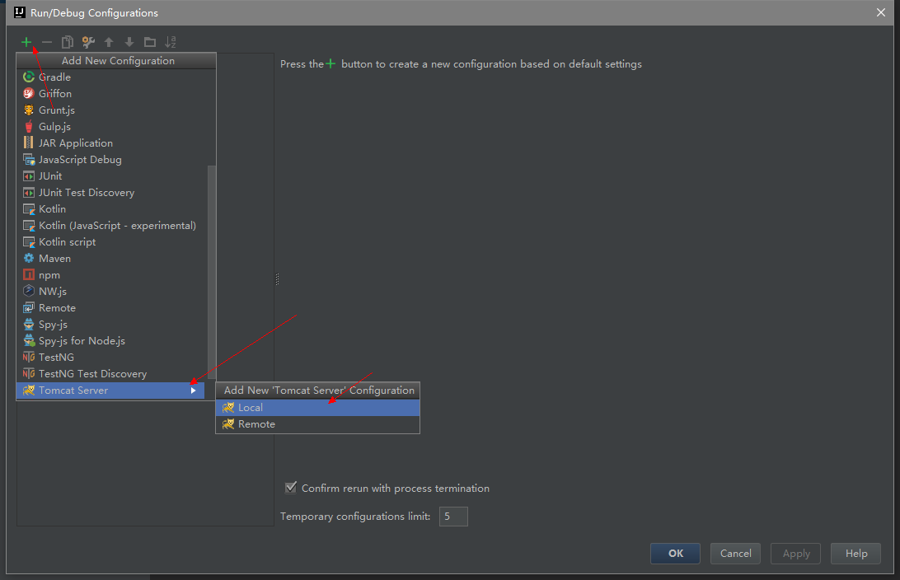900x580 pixels.
Task: Choose Kotlin (JavaScript - experimental) entry
Action: (x=112, y=226)
